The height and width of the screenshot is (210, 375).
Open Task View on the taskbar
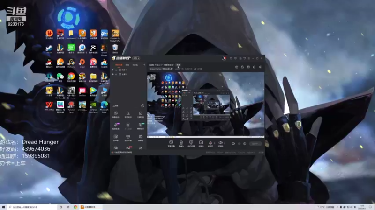tap(67, 207)
